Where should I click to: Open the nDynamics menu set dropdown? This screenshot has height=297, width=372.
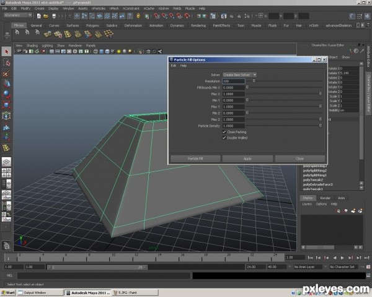[18, 15]
